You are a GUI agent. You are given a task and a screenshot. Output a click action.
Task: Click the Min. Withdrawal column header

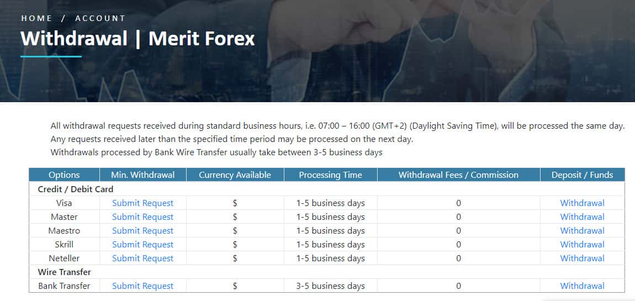(x=142, y=175)
